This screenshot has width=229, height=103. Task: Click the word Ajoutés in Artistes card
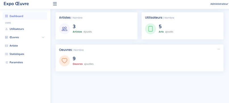[88, 32]
